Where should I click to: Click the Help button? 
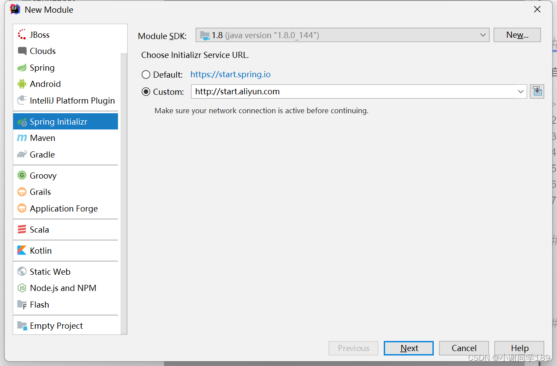[519, 348]
